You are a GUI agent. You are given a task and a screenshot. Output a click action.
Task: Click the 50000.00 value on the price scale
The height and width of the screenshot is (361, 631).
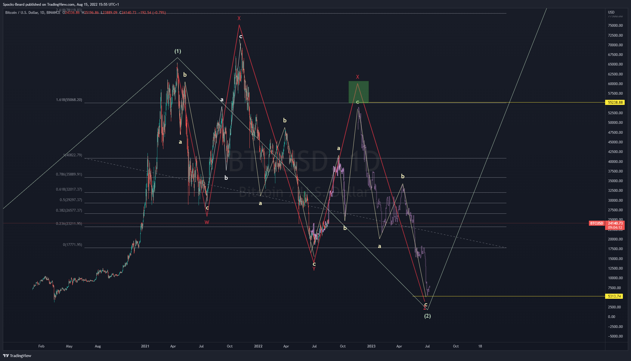(615, 123)
